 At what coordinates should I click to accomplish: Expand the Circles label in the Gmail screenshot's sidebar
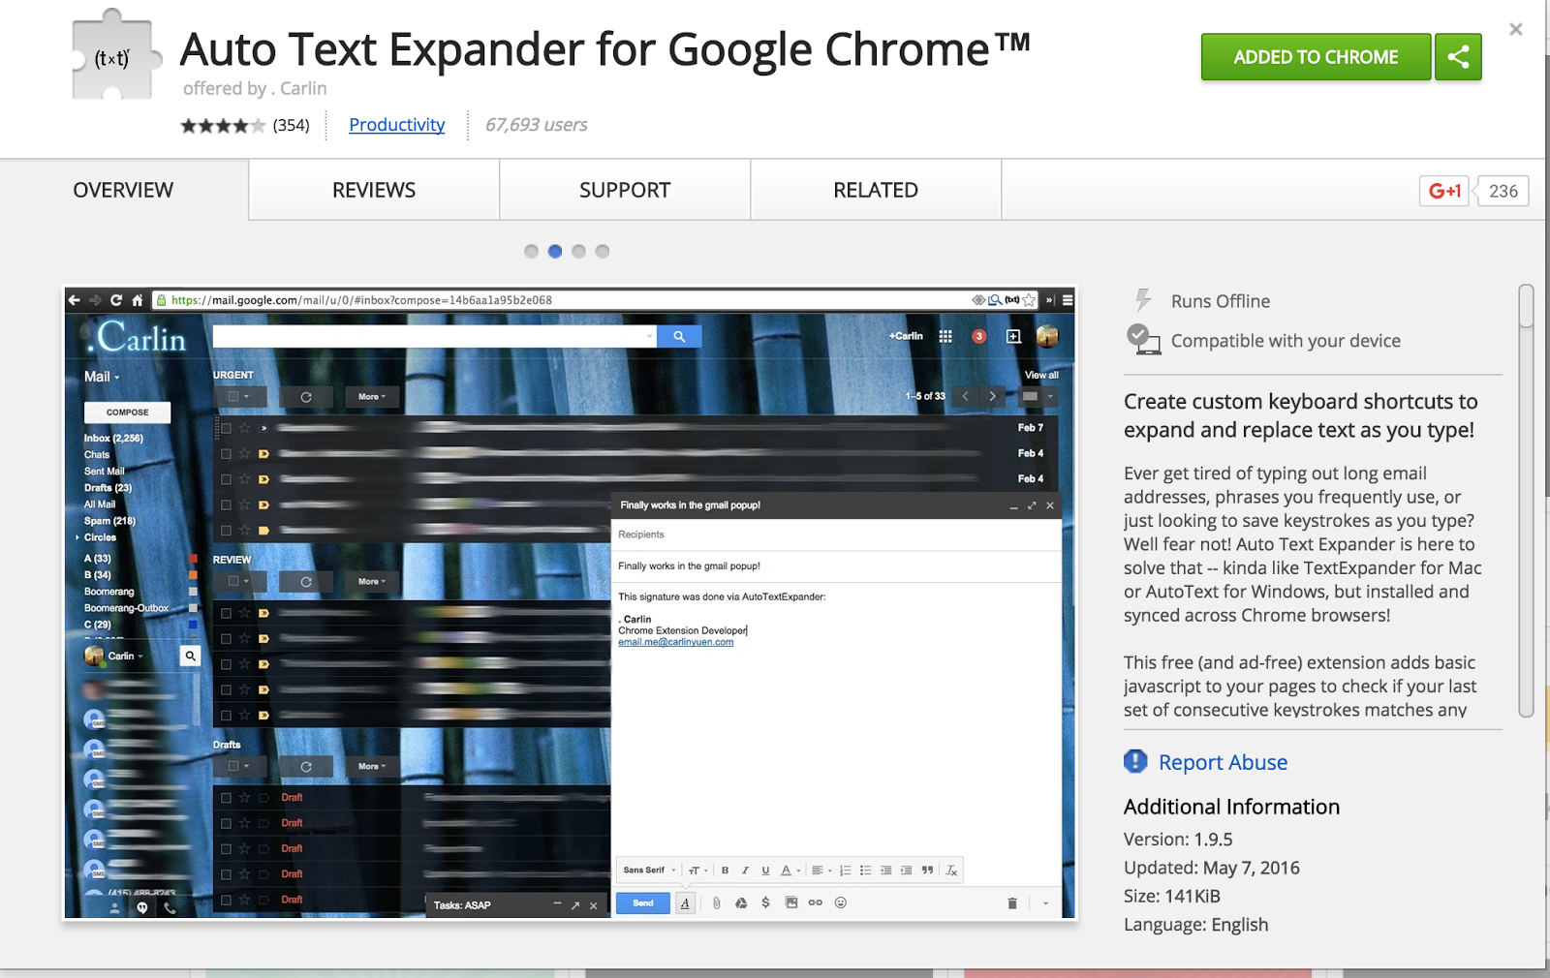point(77,537)
